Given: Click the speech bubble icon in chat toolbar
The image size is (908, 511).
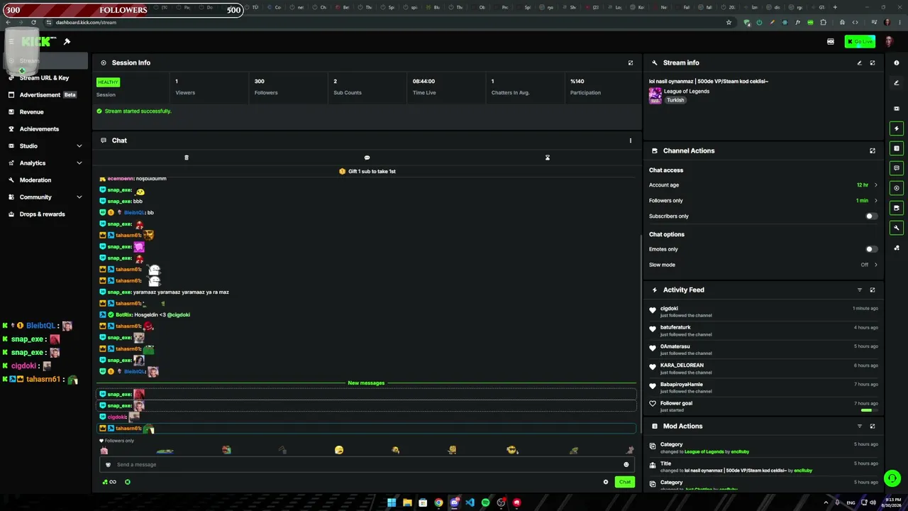Looking at the screenshot, I should [x=367, y=158].
